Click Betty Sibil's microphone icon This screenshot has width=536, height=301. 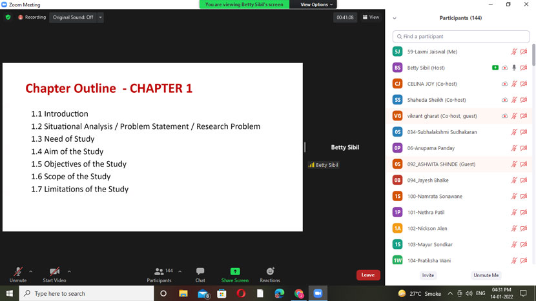coord(514,68)
